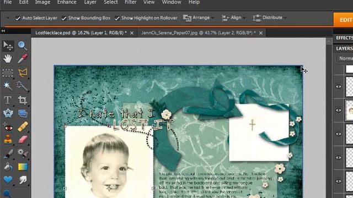
Task: Select the Gradient tool
Action: point(23,167)
